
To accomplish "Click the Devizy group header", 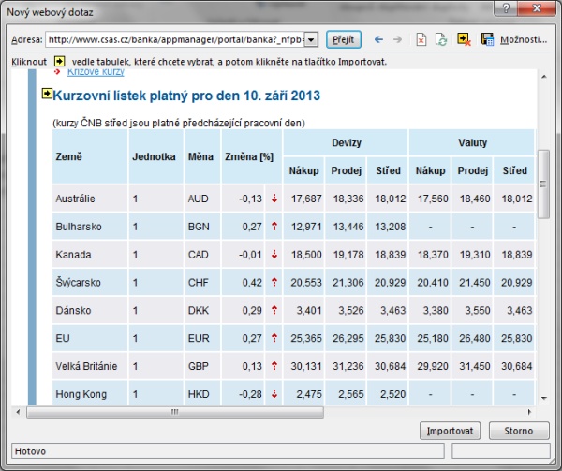I will point(347,142).
